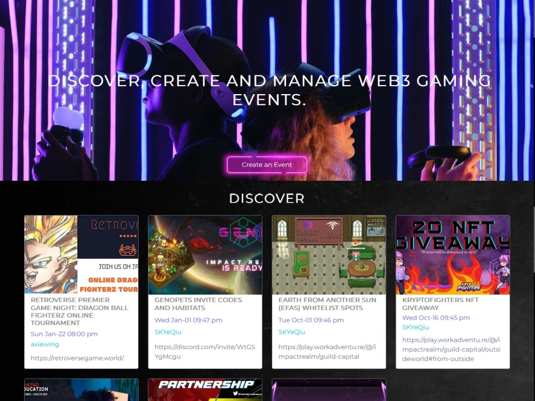The width and height of the screenshot is (535, 401).
Task: Open the Retroverse Premier Game Night thumbnail
Action: point(81,255)
